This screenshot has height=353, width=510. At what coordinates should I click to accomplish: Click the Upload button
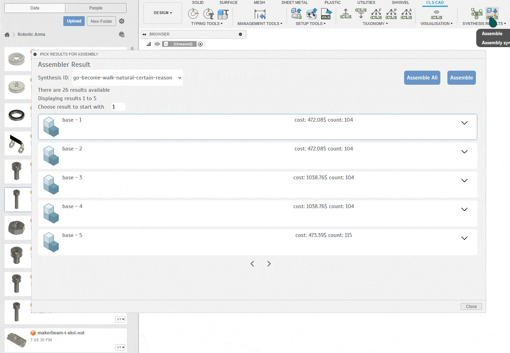pyautogui.click(x=74, y=21)
